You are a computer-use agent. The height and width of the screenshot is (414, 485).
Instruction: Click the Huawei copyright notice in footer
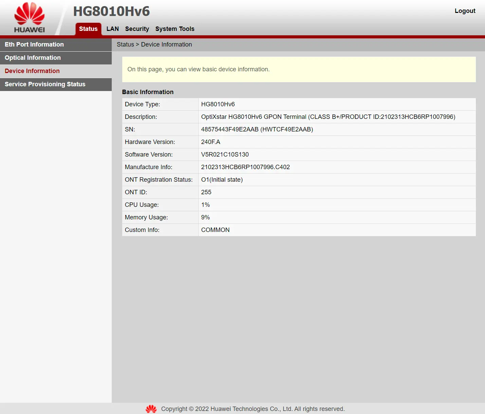pyautogui.click(x=253, y=409)
